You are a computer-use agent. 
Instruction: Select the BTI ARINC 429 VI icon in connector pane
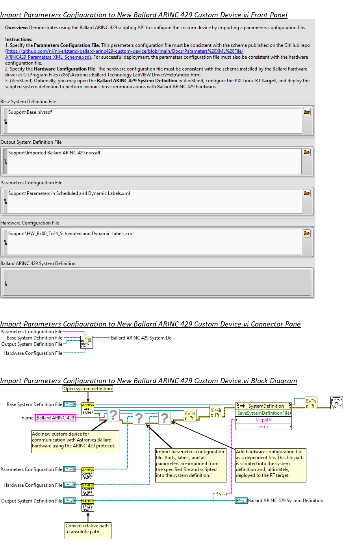87,342
